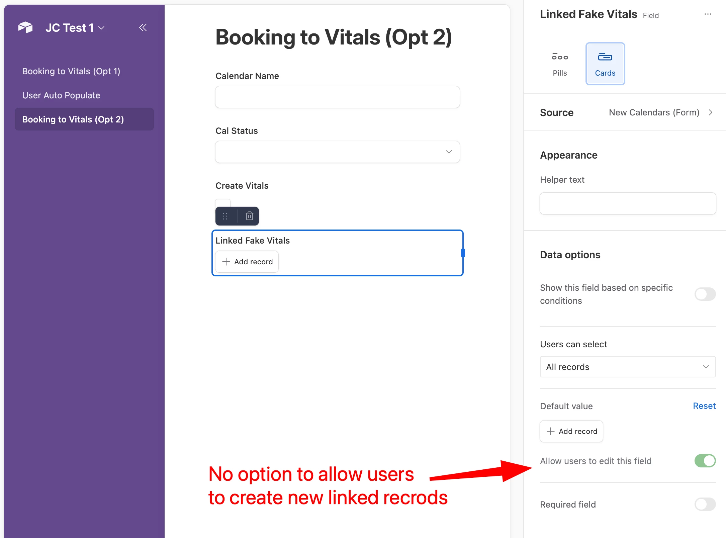Click the Helper text input field
Image resolution: width=726 pixels, height=538 pixels.
(627, 203)
